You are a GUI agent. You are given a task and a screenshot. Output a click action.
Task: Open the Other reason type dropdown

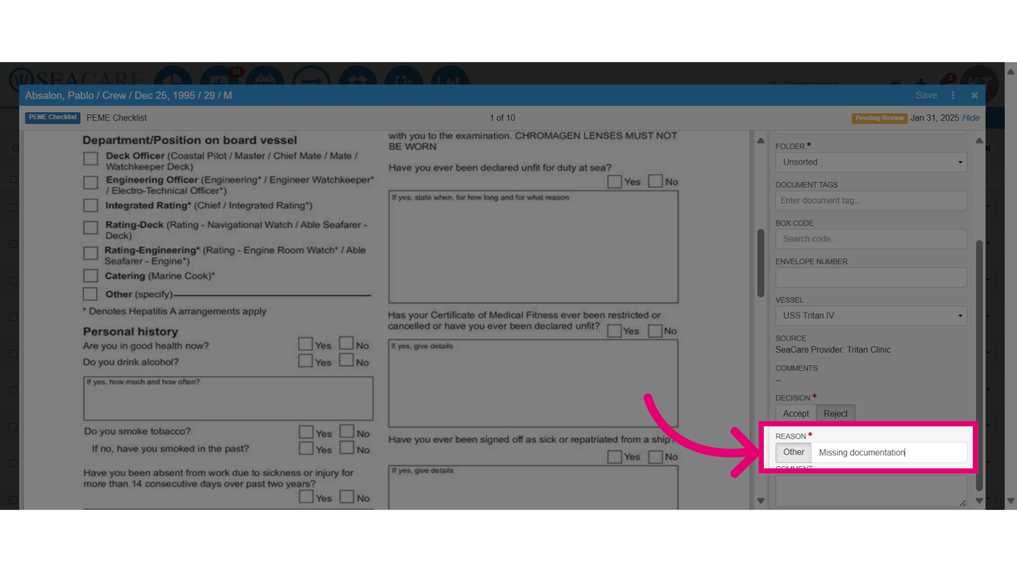pos(793,452)
